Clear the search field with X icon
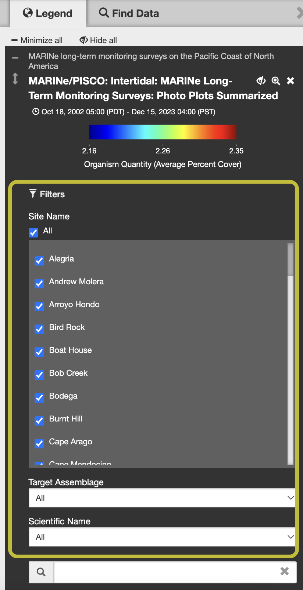 click(285, 571)
